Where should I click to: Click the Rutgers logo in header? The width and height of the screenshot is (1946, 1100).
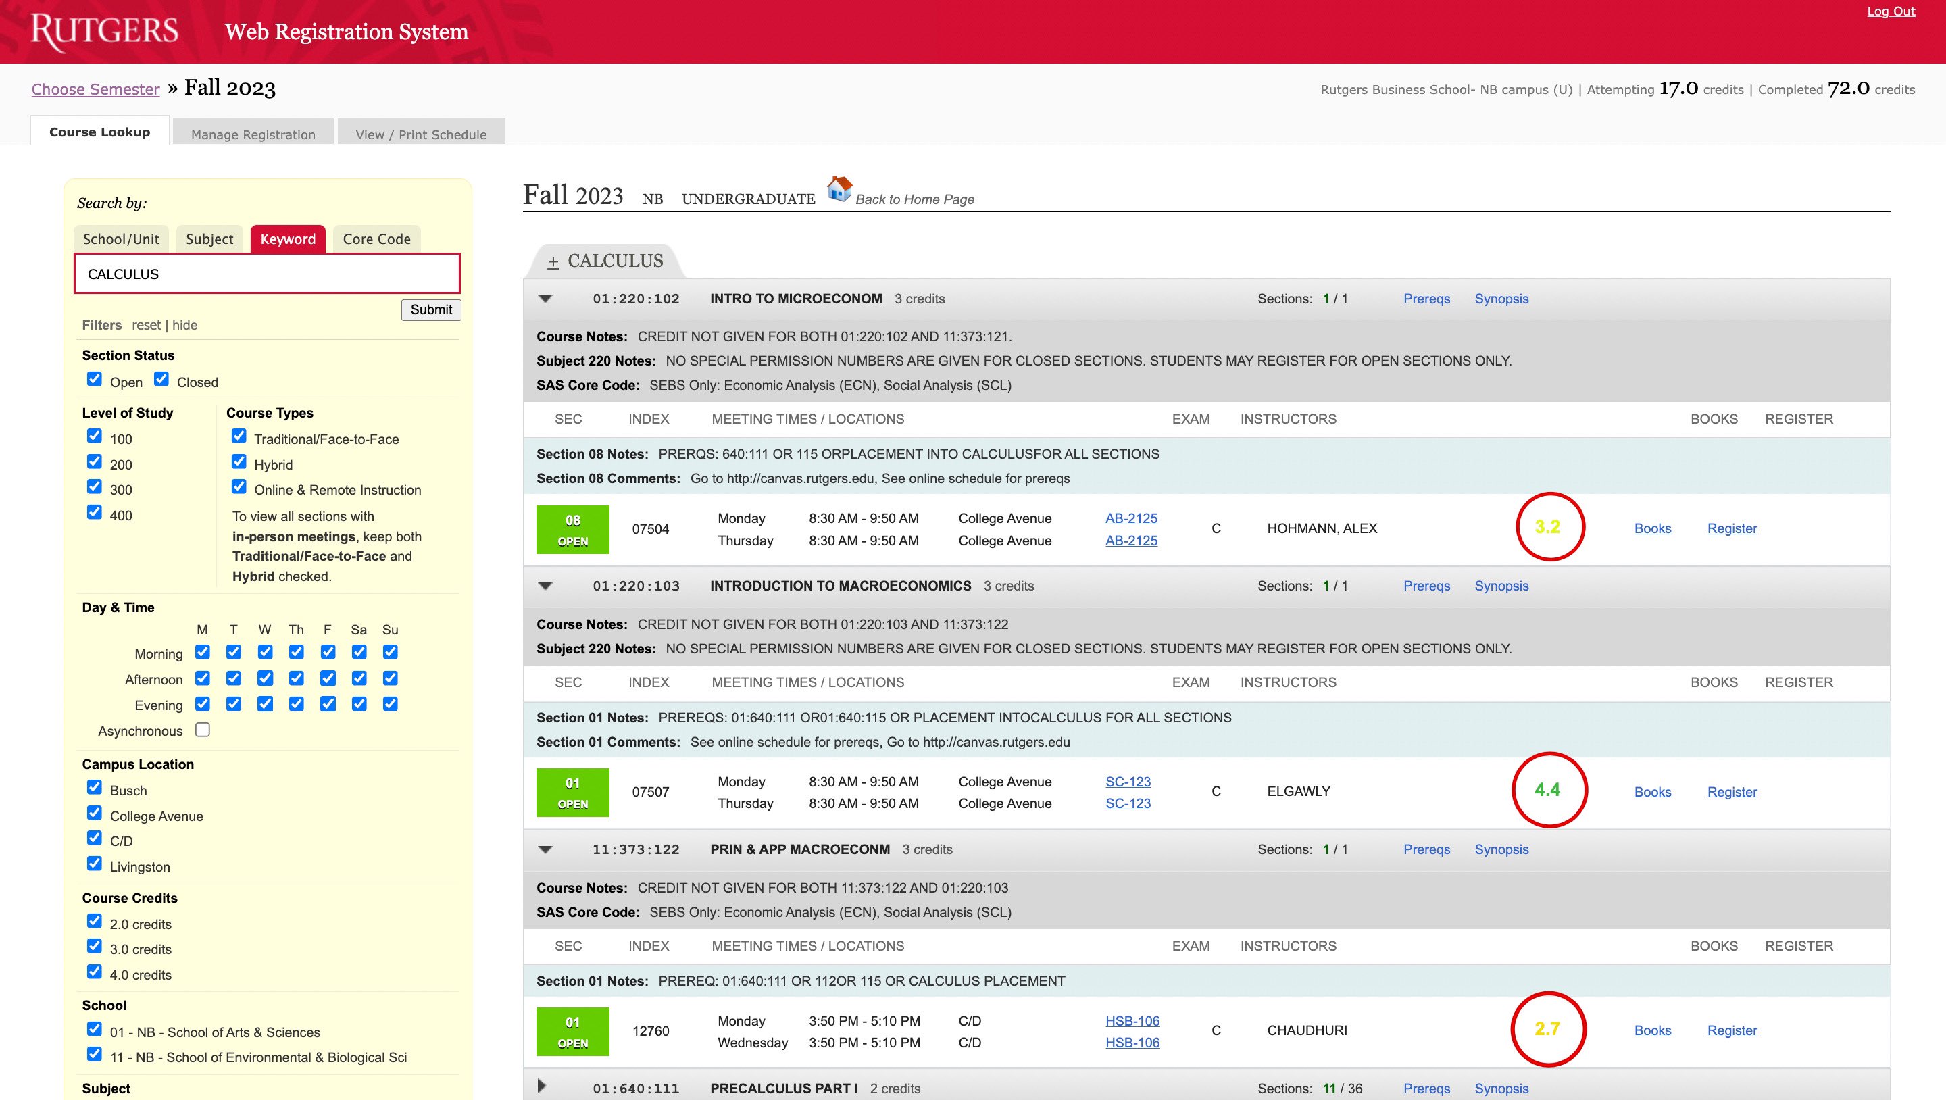(x=104, y=32)
